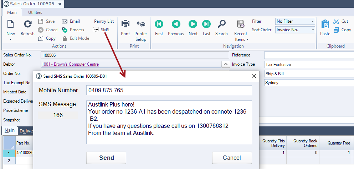Click the Refresh icon
This screenshot has height=169, width=354.
coord(27,24)
